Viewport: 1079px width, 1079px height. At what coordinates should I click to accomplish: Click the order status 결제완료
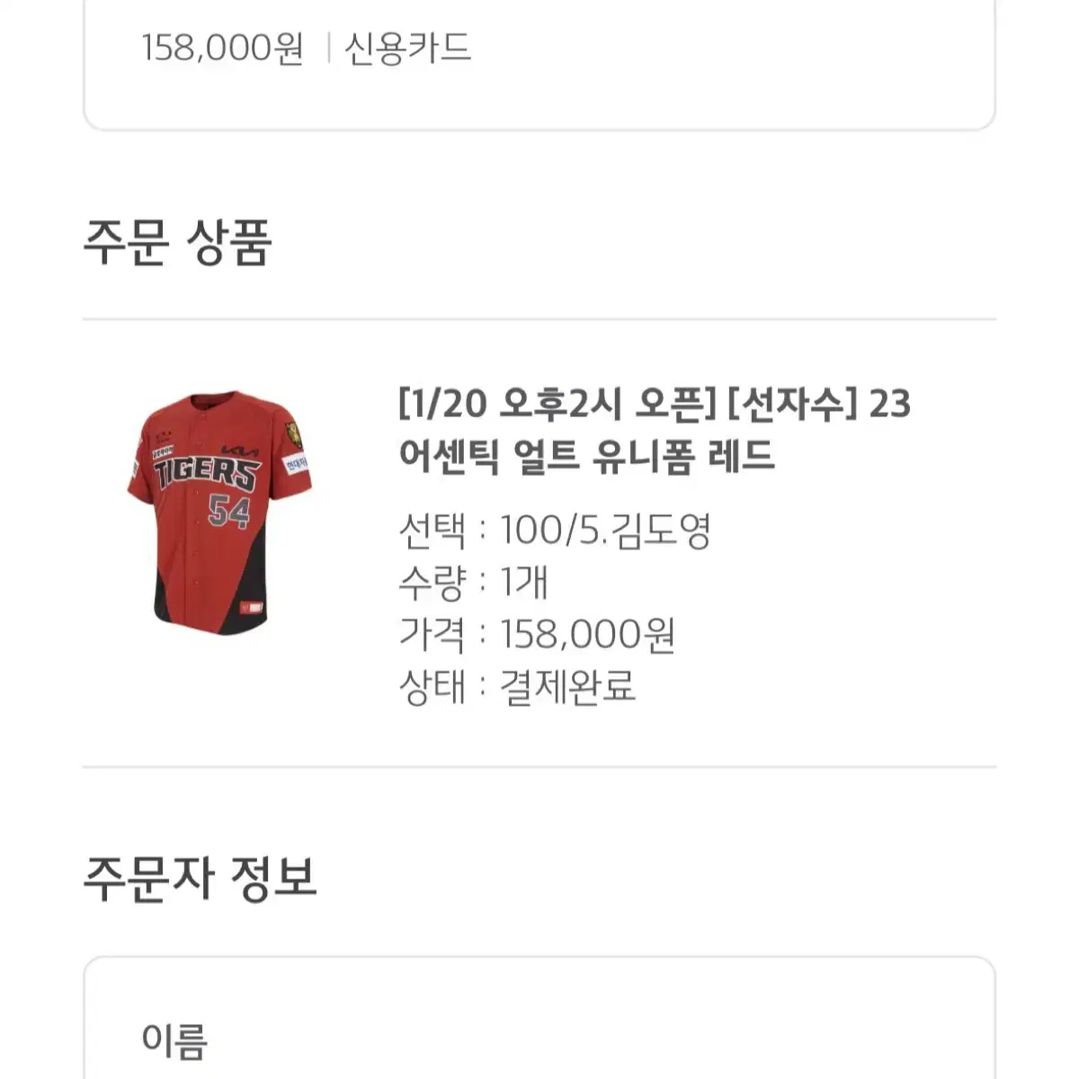click(x=568, y=686)
